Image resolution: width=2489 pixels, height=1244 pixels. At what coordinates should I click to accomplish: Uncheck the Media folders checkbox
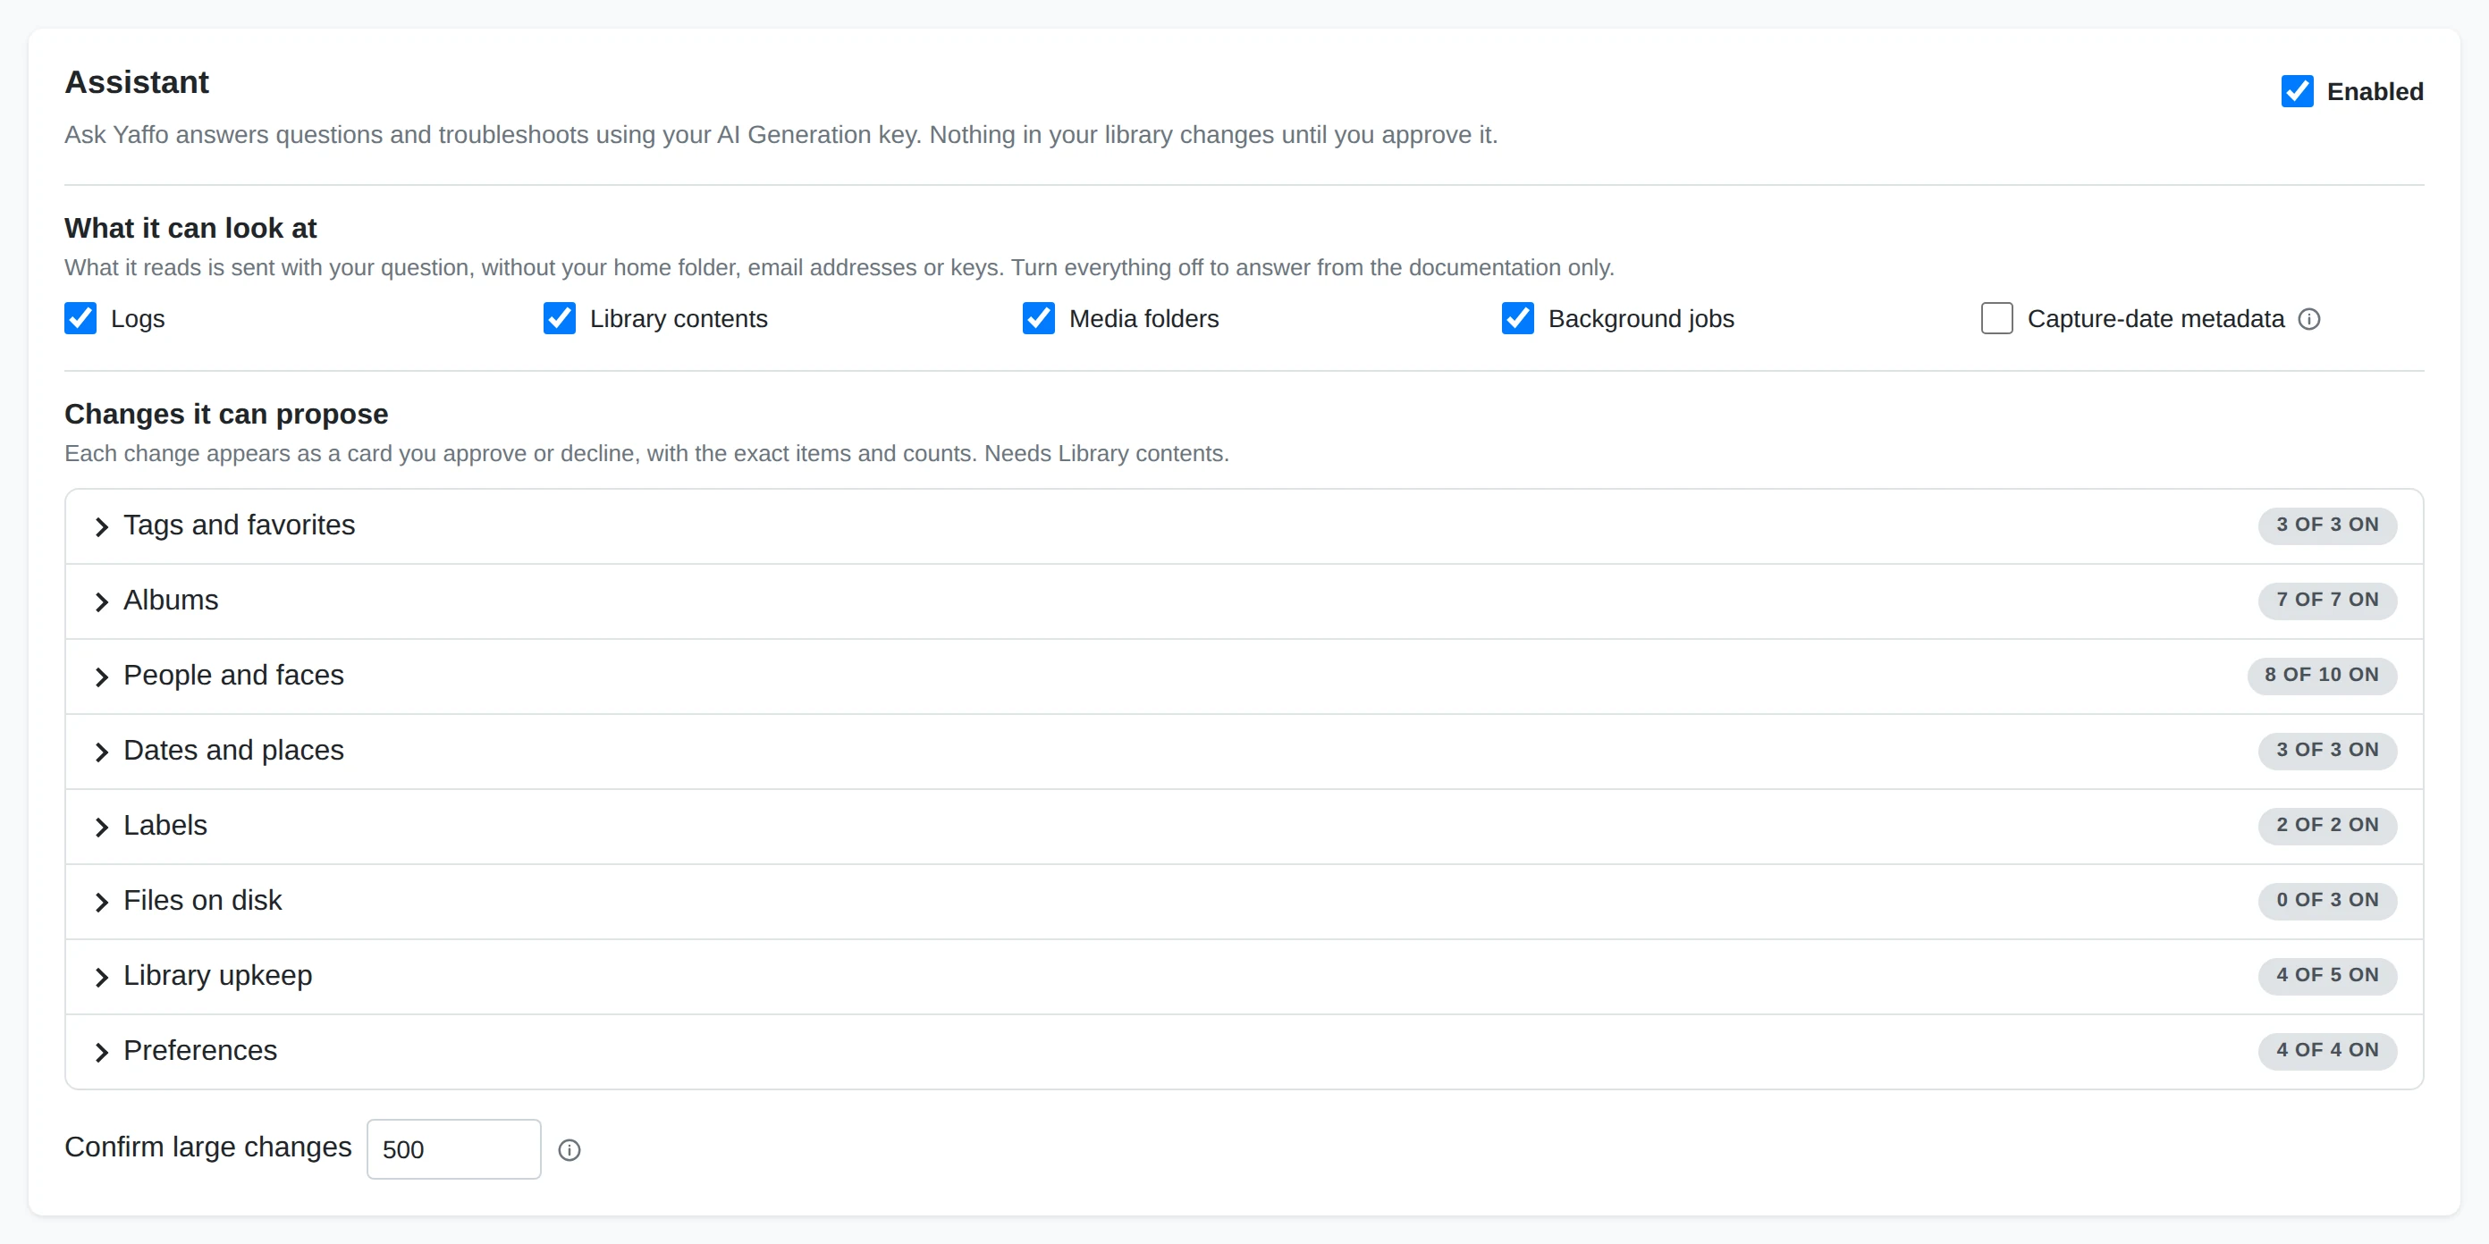[x=1039, y=318]
